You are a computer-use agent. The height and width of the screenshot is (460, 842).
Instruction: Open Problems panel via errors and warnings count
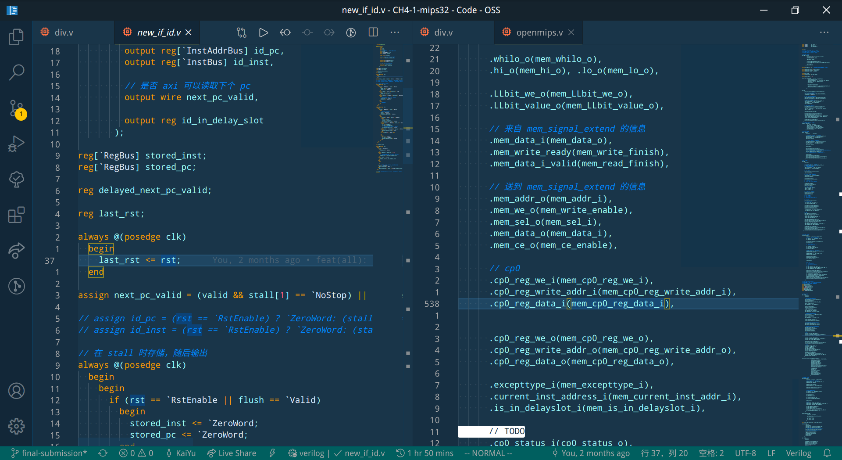tap(136, 453)
